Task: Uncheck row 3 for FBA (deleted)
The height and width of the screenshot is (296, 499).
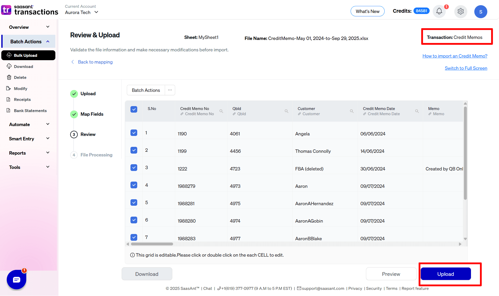Action: click(x=134, y=167)
